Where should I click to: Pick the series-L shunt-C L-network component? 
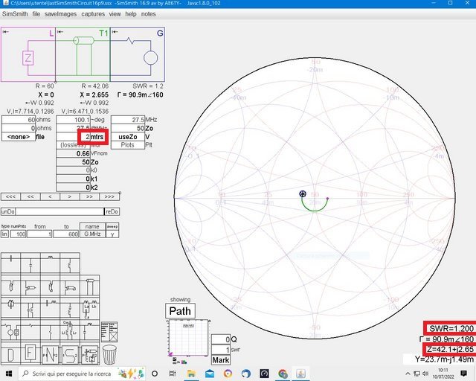click(x=89, y=330)
